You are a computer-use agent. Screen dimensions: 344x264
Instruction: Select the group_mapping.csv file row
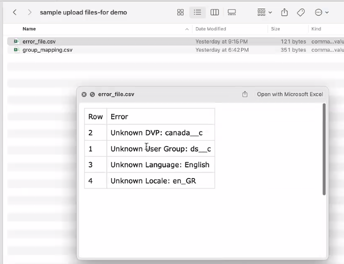tap(176, 50)
